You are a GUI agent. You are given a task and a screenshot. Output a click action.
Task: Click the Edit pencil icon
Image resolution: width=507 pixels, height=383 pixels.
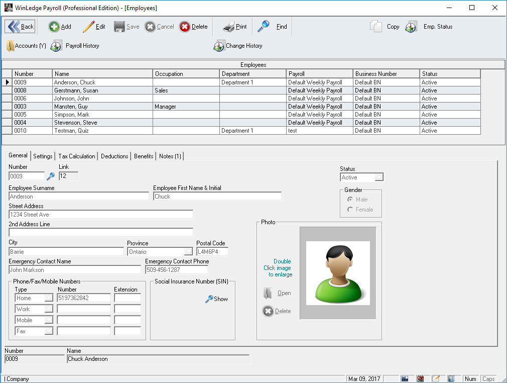(x=89, y=27)
